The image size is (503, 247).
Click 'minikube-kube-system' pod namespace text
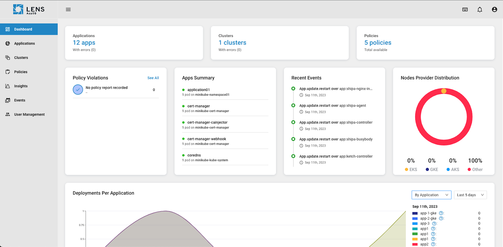tap(212, 160)
